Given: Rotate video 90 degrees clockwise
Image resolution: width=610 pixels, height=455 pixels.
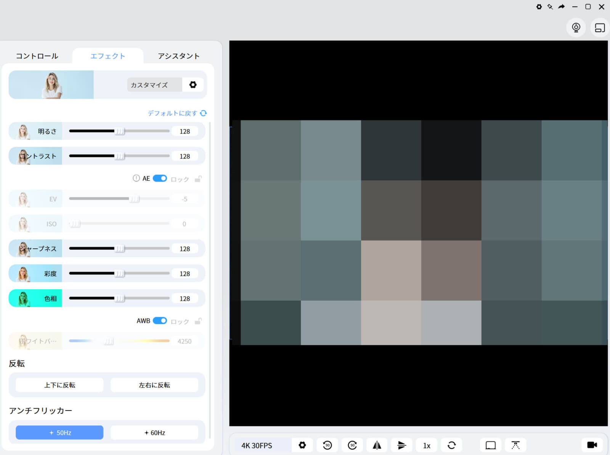Looking at the screenshot, I should coord(352,445).
